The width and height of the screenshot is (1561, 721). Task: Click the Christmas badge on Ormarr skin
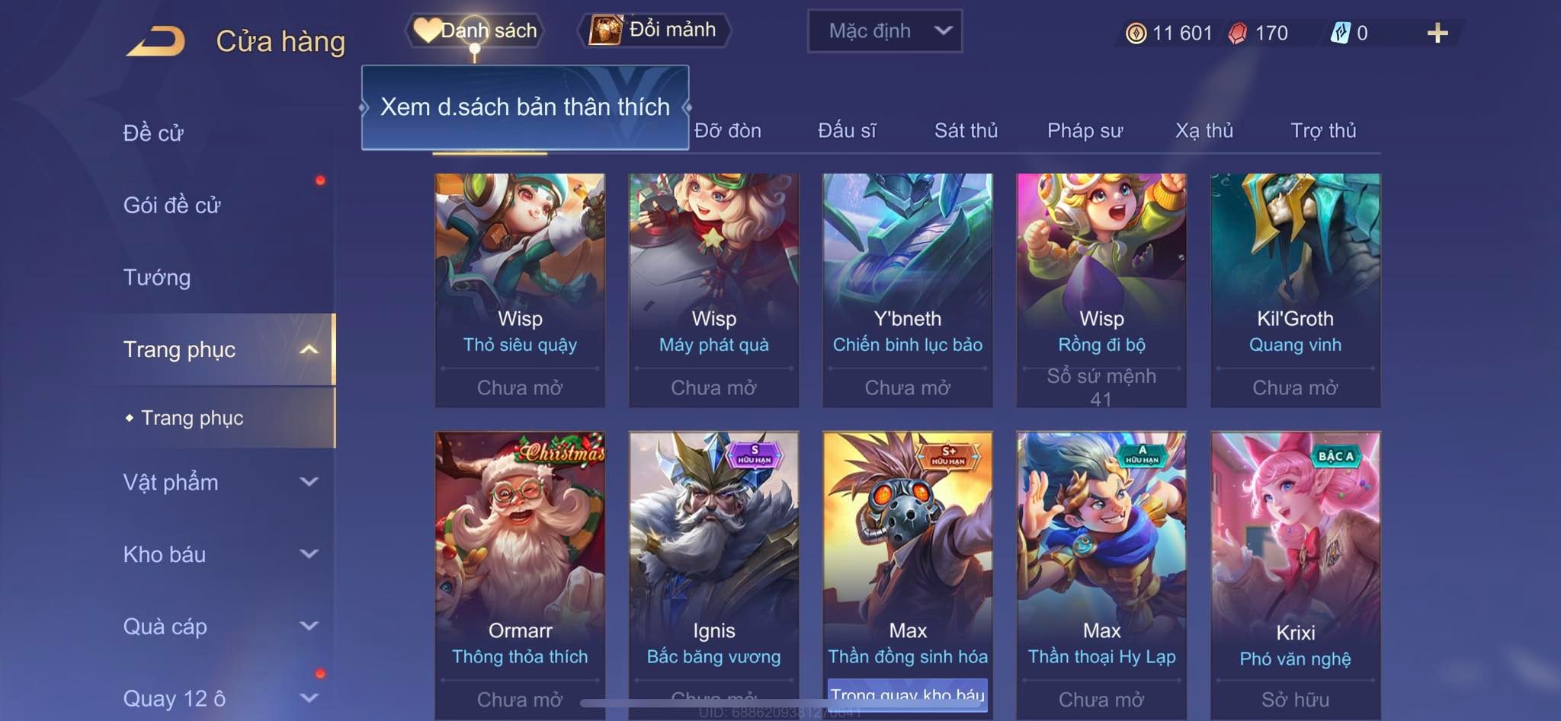[x=563, y=450]
